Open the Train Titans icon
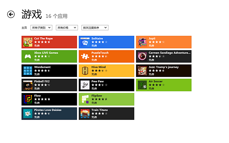This screenshot has height=143, width=229. (x=85, y=114)
